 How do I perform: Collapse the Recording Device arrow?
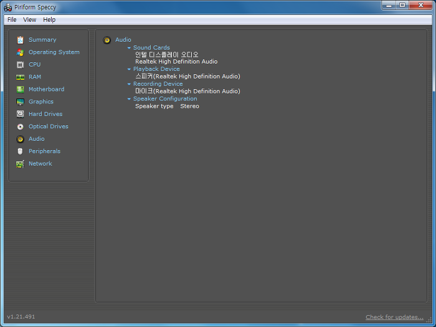coord(129,84)
